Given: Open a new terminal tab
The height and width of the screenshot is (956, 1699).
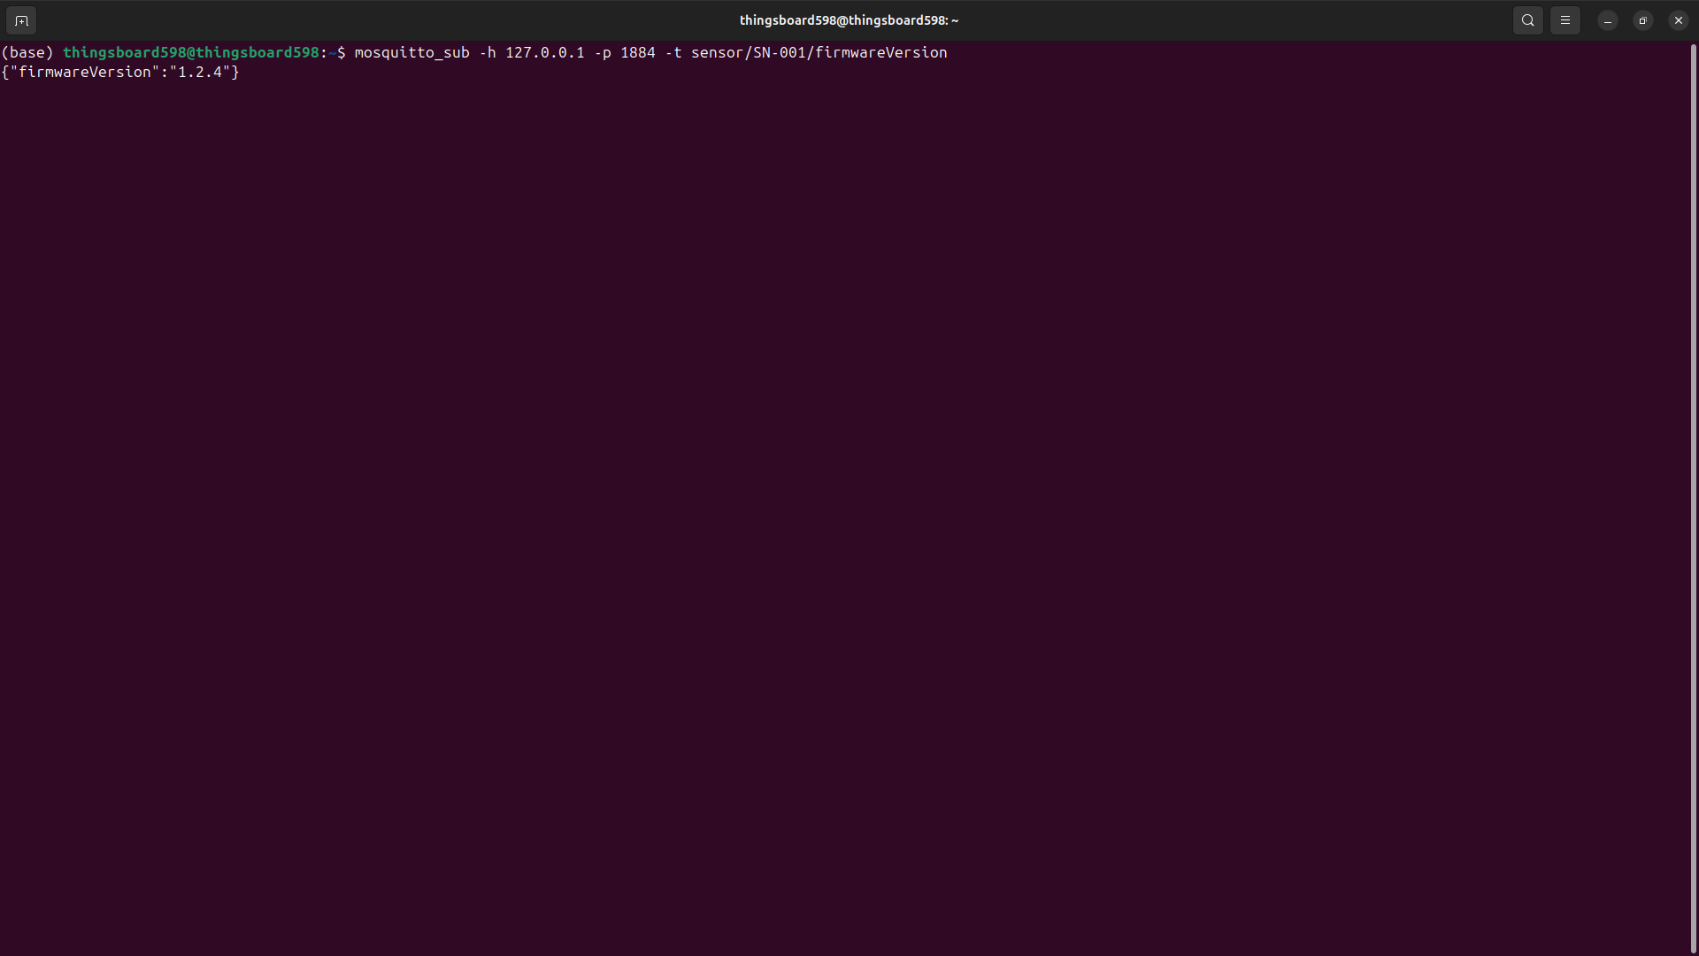Looking at the screenshot, I should click(21, 20).
